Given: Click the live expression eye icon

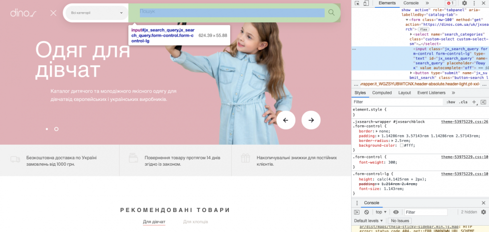Looking at the screenshot, I should click(396, 212).
